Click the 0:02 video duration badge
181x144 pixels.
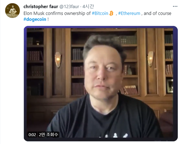pos(32,135)
